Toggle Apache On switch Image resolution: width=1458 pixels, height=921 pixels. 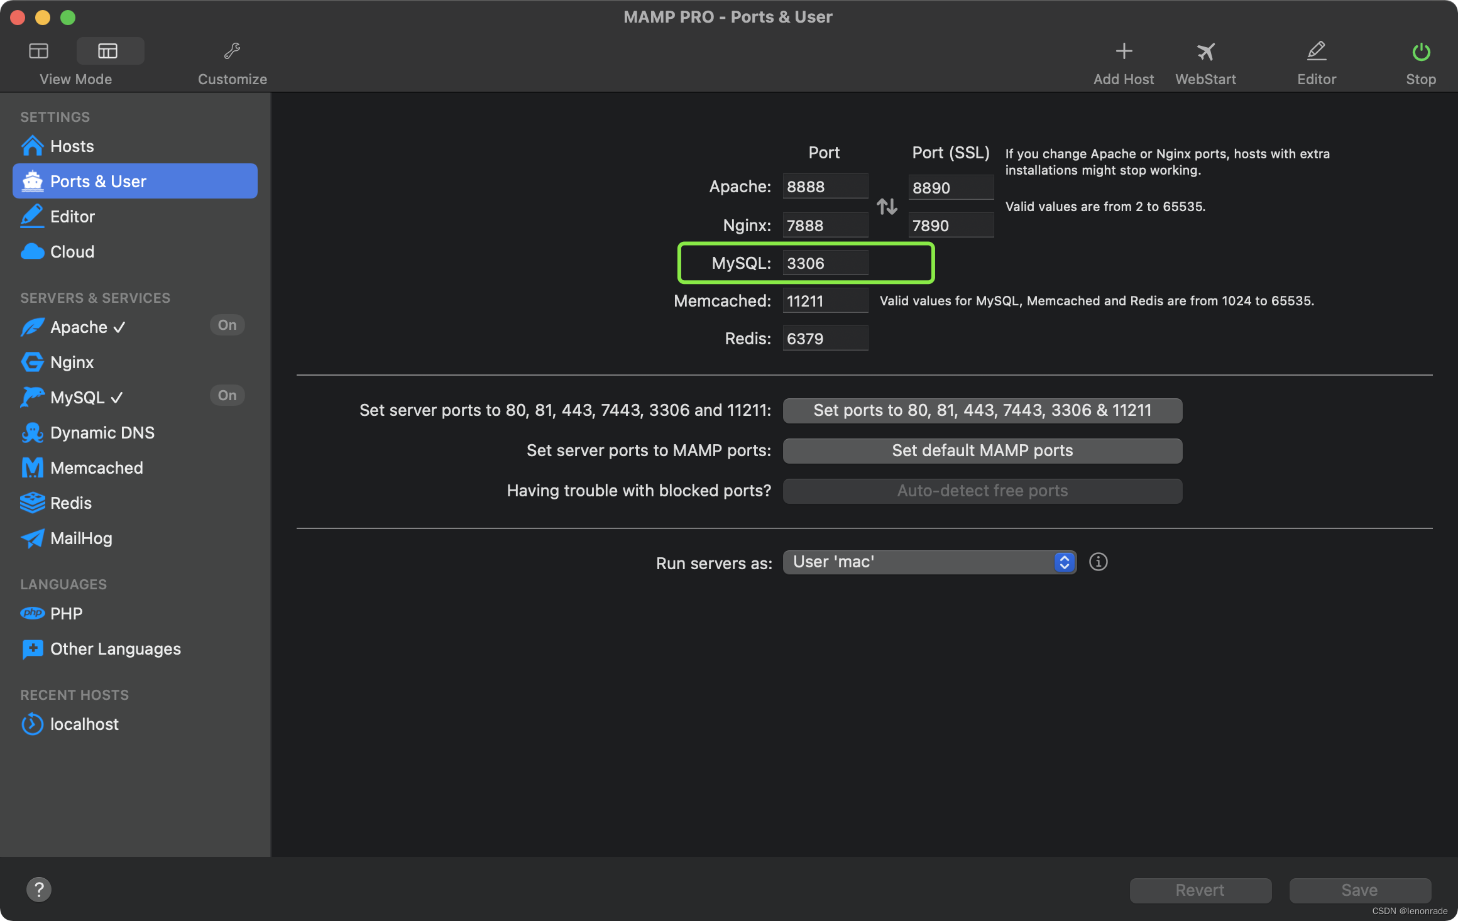tap(227, 325)
